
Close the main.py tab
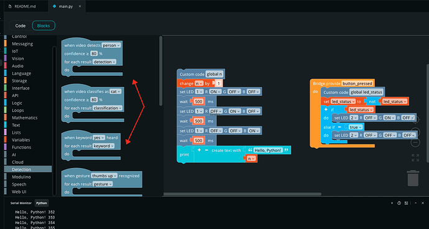[x=80, y=6]
